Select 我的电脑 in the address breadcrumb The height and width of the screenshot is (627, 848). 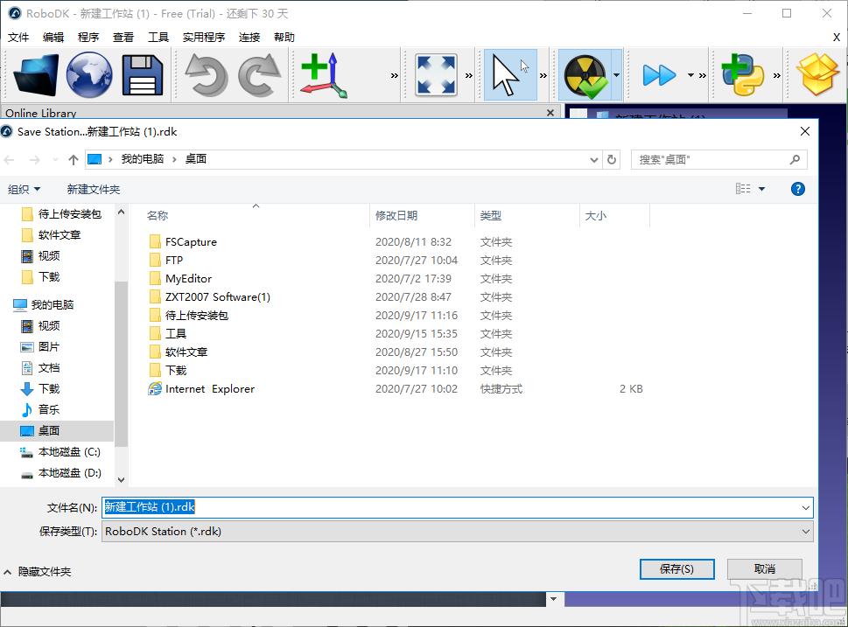(x=143, y=159)
